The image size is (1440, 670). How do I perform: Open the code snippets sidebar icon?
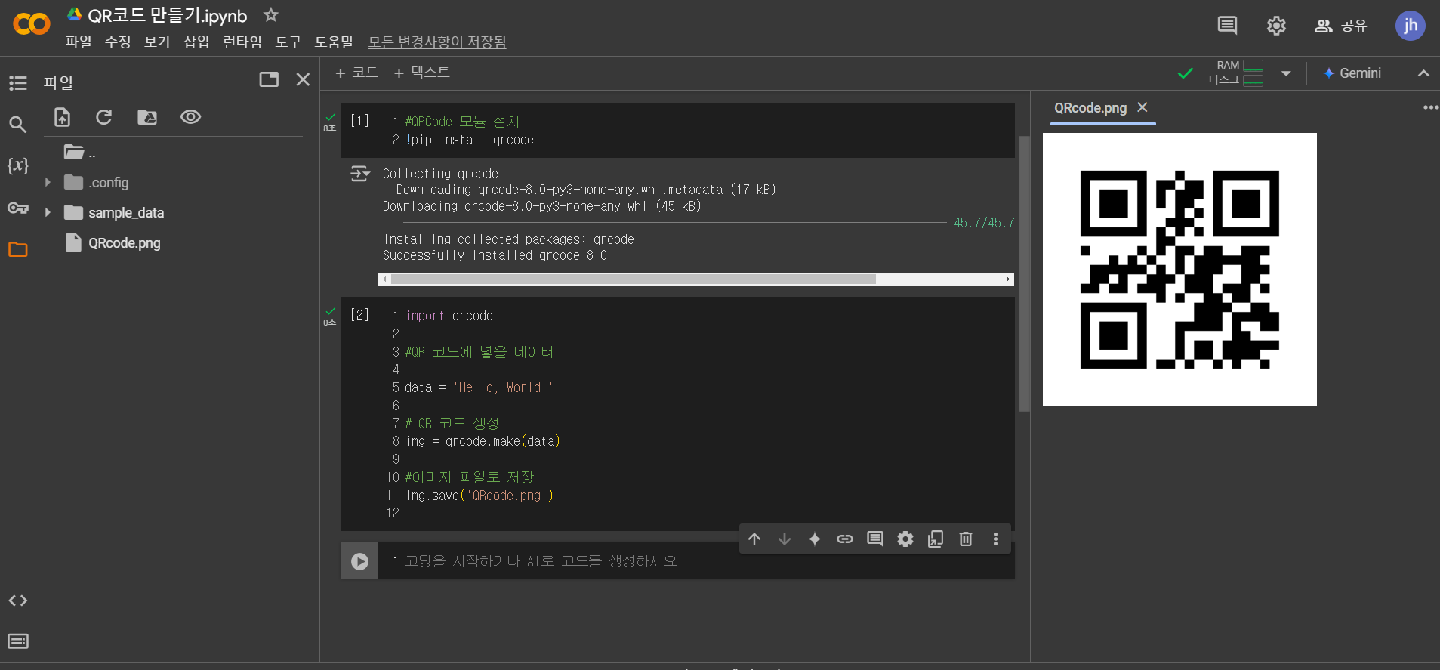click(x=18, y=601)
